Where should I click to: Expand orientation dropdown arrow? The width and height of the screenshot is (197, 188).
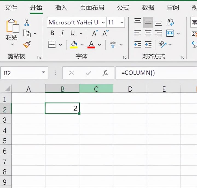(x=170, y=45)
